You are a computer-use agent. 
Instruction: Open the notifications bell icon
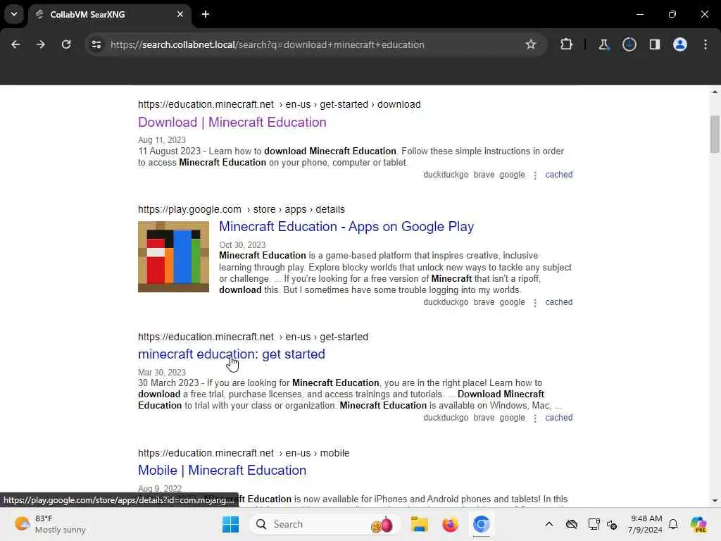673,524
